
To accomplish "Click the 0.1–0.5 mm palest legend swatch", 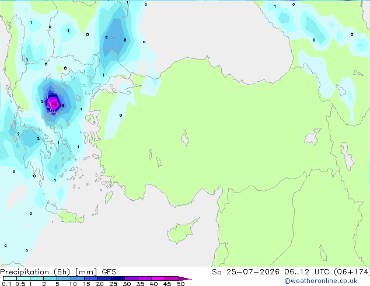I will point(10,278).
